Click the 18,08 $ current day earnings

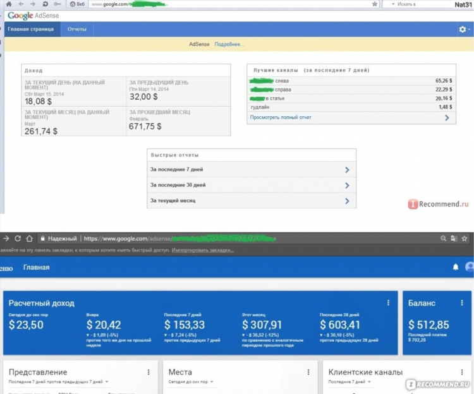[38, 101]
